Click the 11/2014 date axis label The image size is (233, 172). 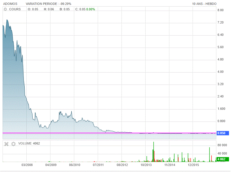point(170,165)
